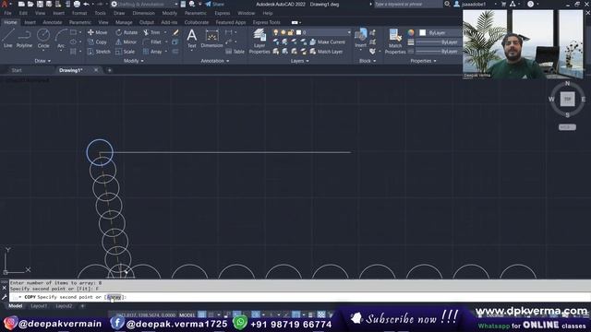Toggle layer lock icon
Viewport: 591px width, 332px height.
[x=291, y=32]
